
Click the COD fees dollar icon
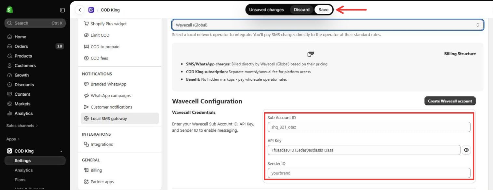click(86, 58)
